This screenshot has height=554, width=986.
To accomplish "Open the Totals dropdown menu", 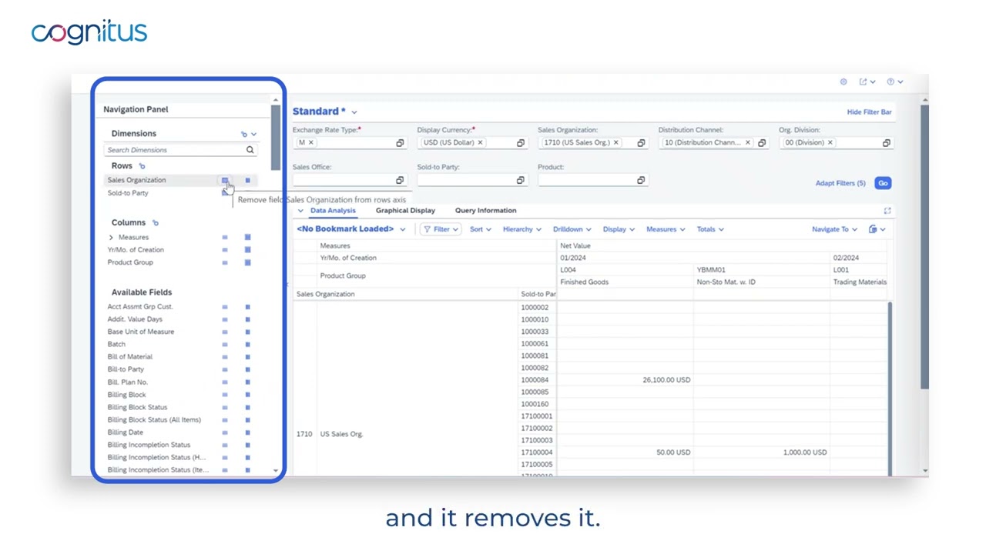I will [x=710, y=229].
